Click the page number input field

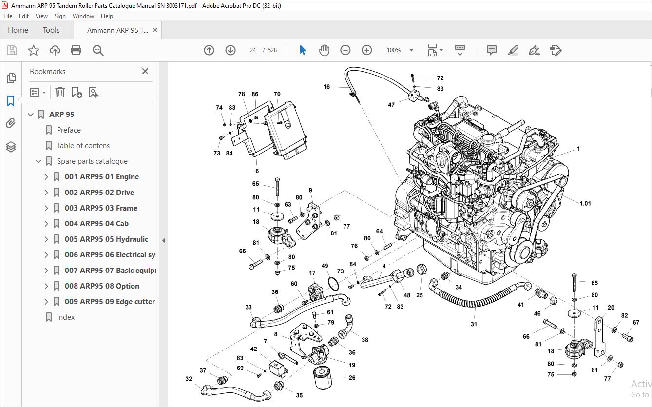tap(253, 50)
